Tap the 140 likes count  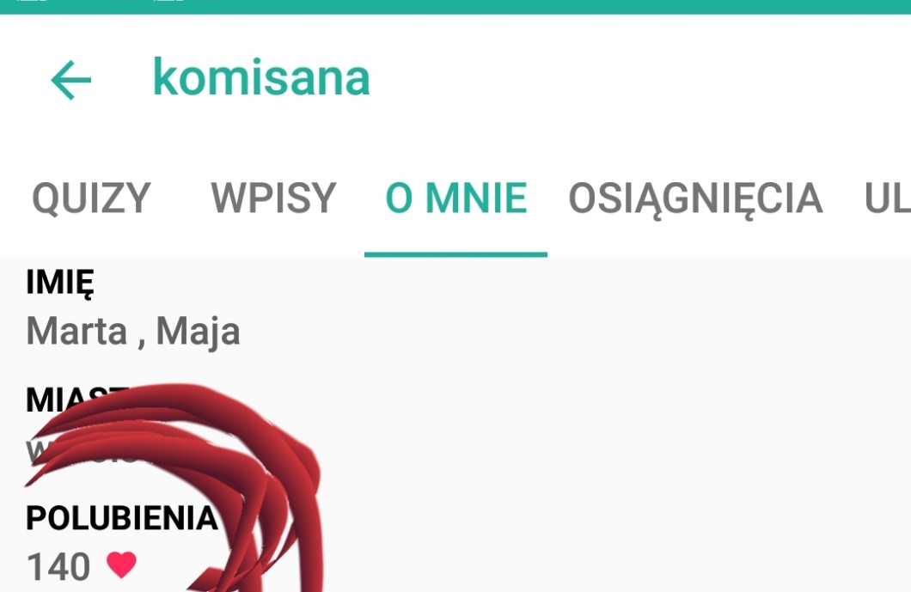pyautogui.click(x=58, y=566)
